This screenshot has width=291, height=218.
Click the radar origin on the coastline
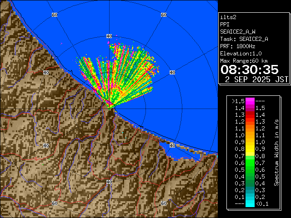[110, 105]
